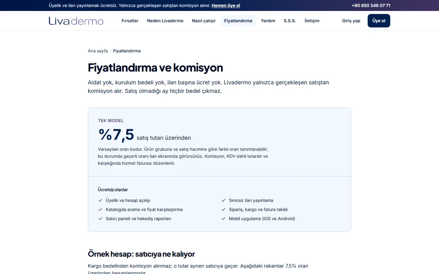Click checkmark beside Sipariş, kargo ve fatura takibi

224,209
